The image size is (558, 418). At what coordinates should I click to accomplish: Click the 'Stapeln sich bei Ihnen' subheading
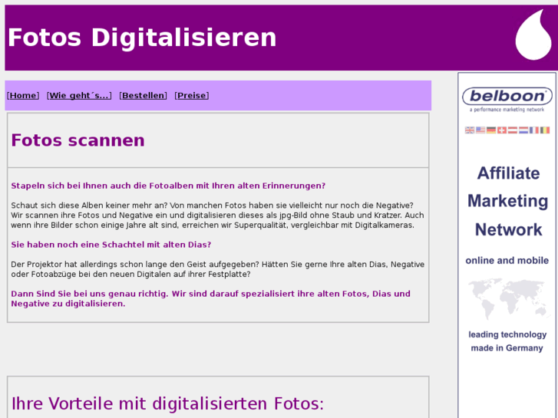(168, 186)
